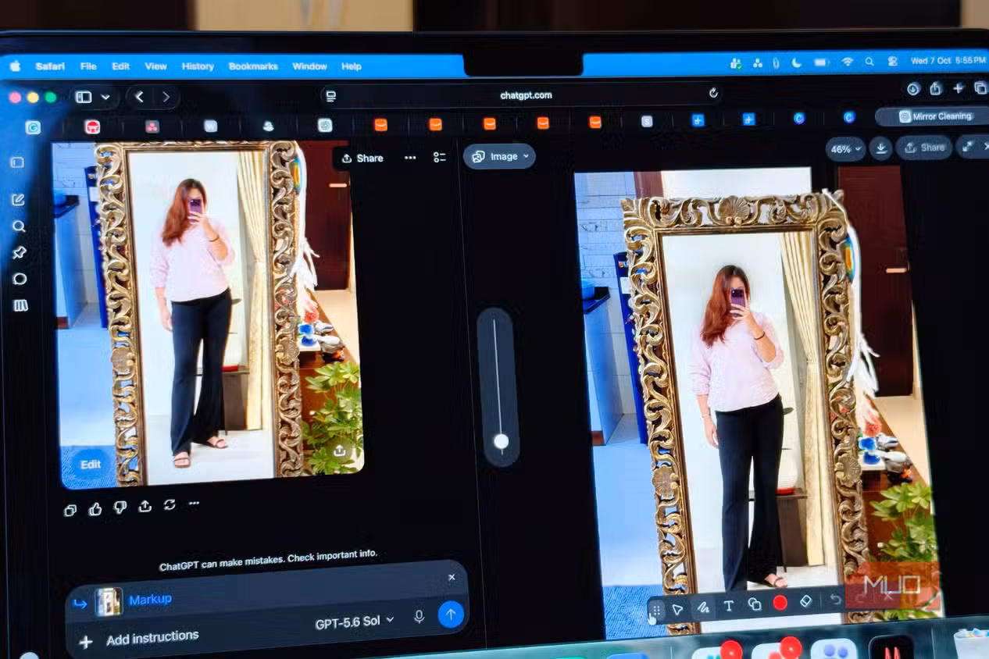The image size is (989, 659).
Task: Select the Text tool in markup toolbar
Action: (x=728, y=605)
